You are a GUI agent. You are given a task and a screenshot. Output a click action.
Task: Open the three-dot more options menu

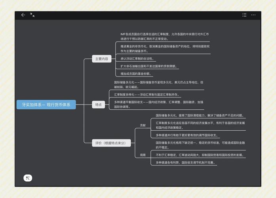click(253, 15)
